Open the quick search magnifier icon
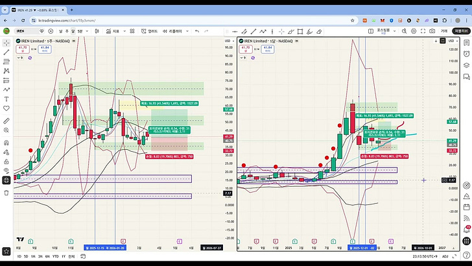472x266 pixels. pyautogui.click(x=405, y=31)
